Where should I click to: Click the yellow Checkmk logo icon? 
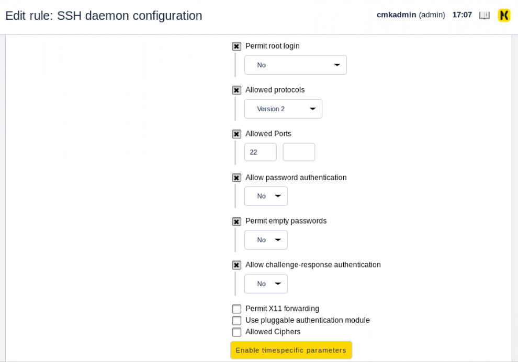point(504,15)
